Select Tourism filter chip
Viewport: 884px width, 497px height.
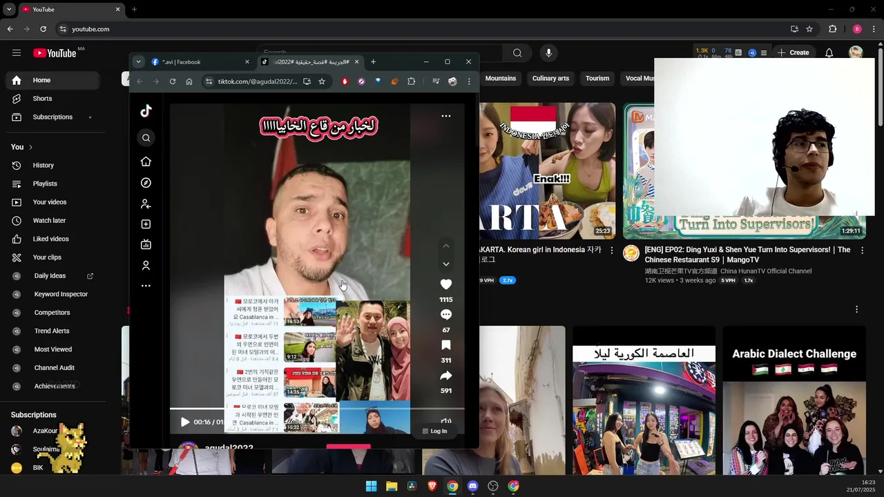[x=597, y=79]
